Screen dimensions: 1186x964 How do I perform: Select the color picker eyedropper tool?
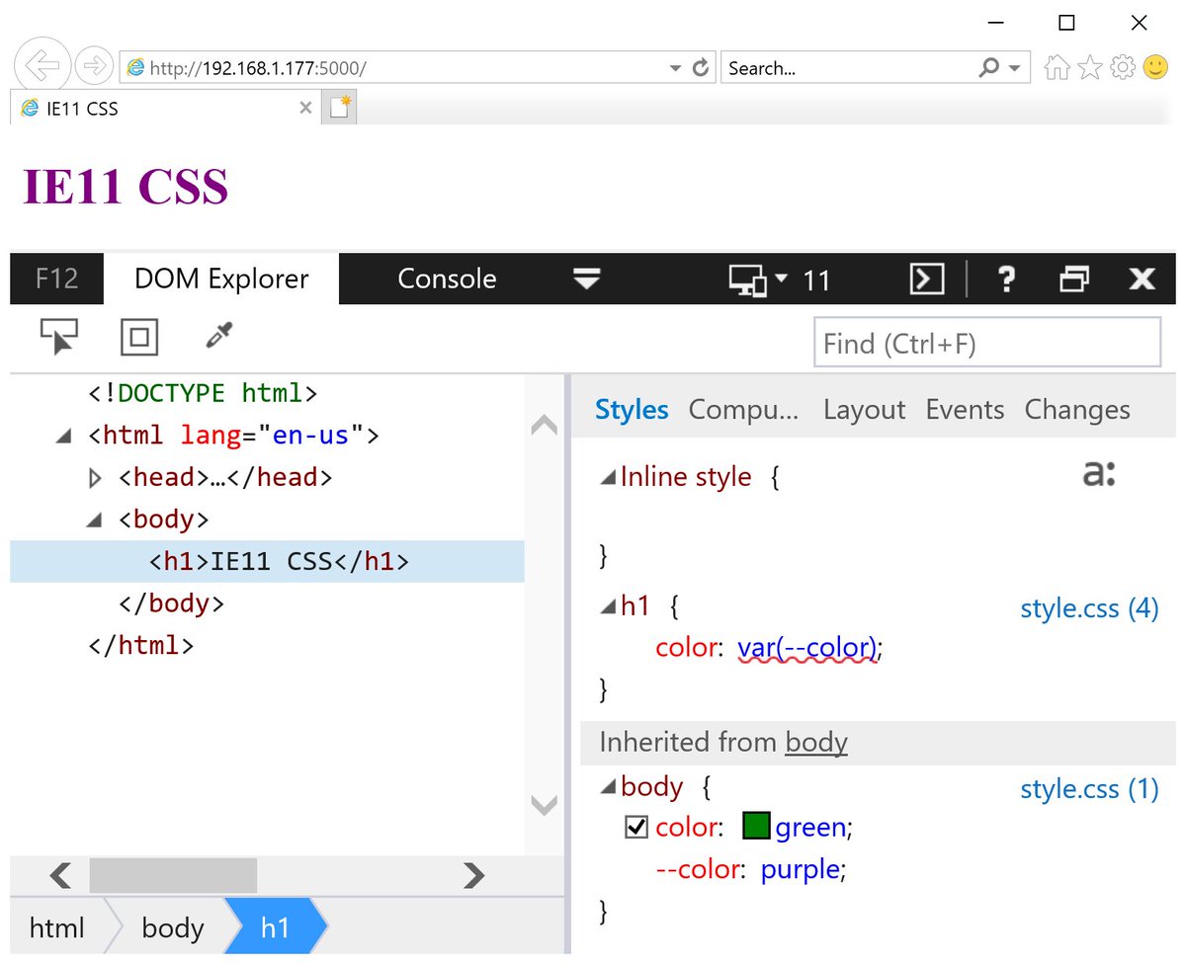pyautogui.click(x=218, y=337)
